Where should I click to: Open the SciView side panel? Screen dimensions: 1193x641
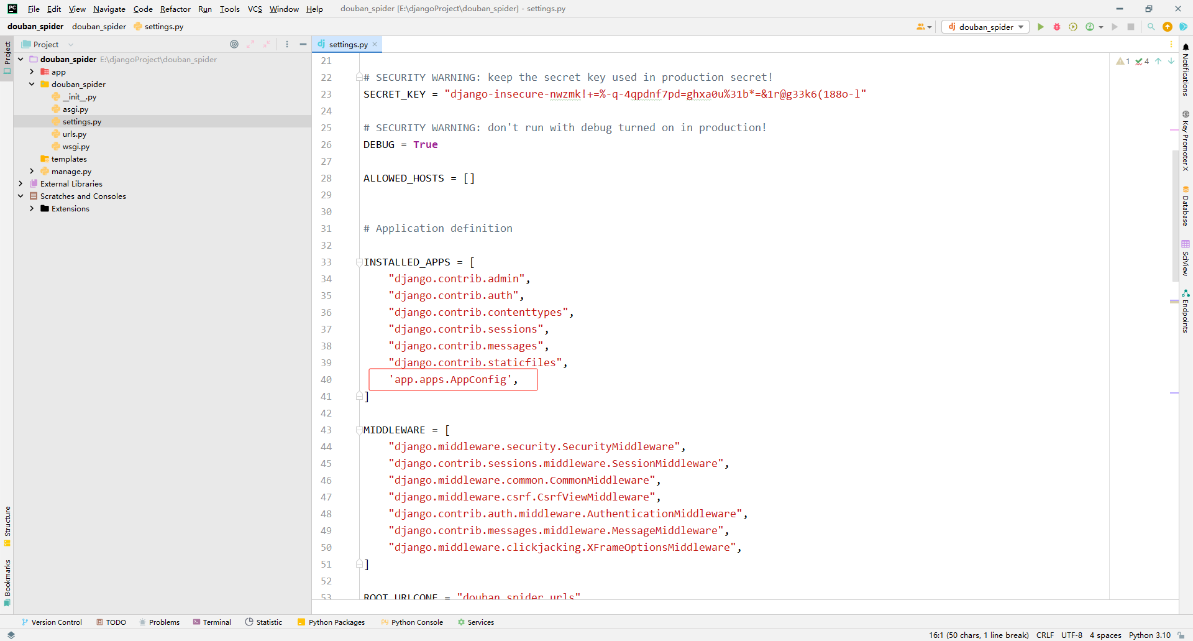1186,258
